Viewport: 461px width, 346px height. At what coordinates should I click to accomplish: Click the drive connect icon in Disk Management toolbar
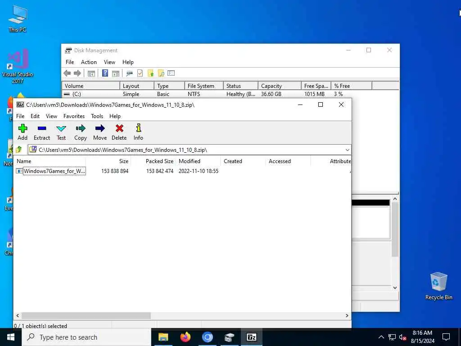[129, 73]
